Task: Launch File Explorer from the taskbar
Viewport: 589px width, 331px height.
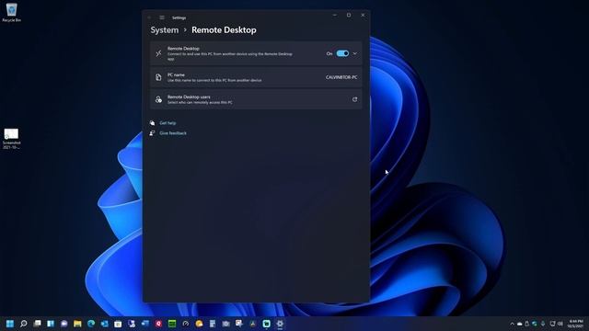Action: coord(77,324)
